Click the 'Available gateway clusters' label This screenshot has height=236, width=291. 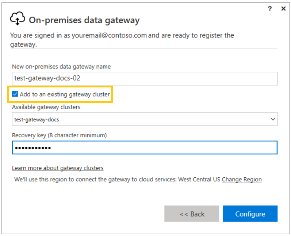[x=46, y=107]
